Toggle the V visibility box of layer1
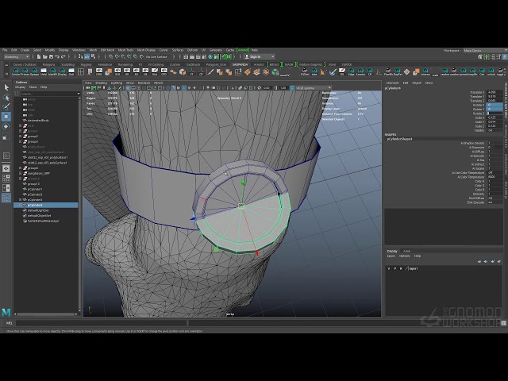The width and height of the screenshot is (508, 381). coord(389,268)
